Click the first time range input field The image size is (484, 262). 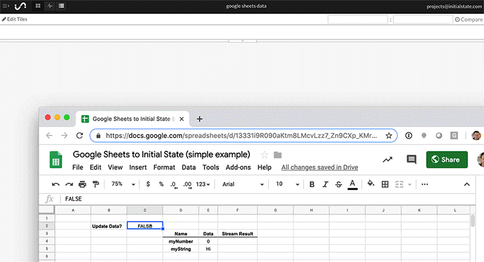click(358, 19)
